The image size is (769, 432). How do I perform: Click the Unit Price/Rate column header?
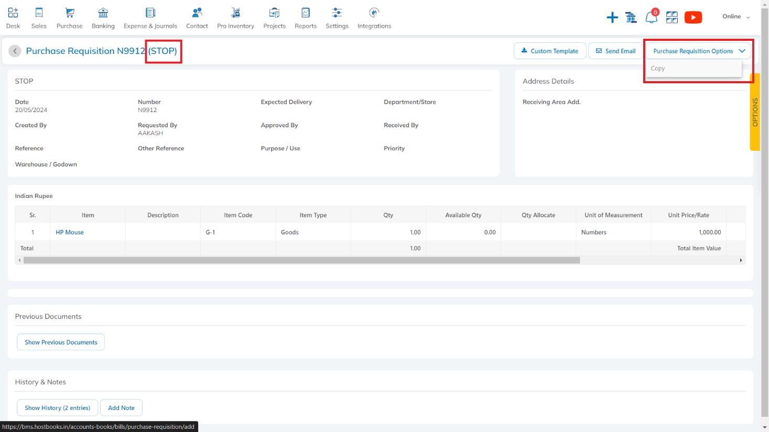click(x=688, y=215)
